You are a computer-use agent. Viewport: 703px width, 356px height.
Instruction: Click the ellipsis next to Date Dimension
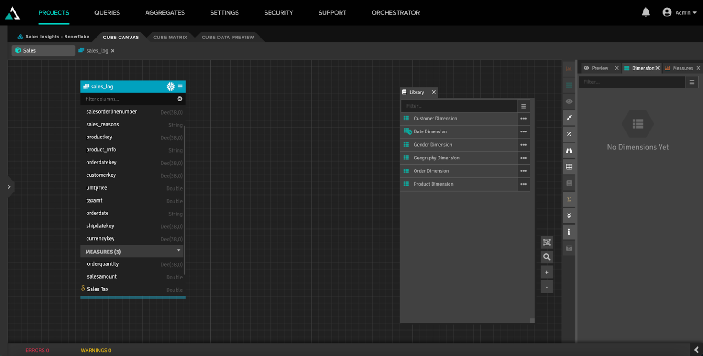pos(524,131)
